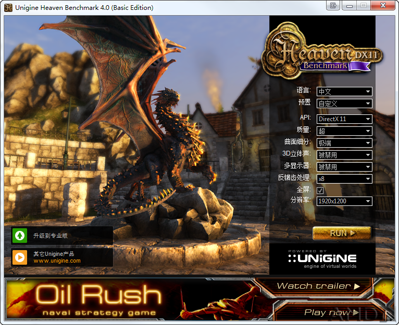
Task: Click the orange play icon for Unigine products
Action: tap(20, 257)
